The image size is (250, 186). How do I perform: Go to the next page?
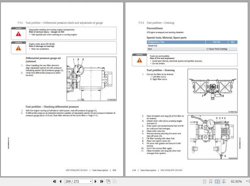(x=95, y=181)
